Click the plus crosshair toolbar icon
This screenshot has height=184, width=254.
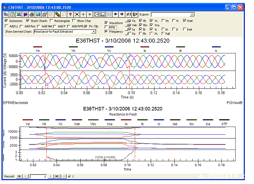click(x=83, y=14)
